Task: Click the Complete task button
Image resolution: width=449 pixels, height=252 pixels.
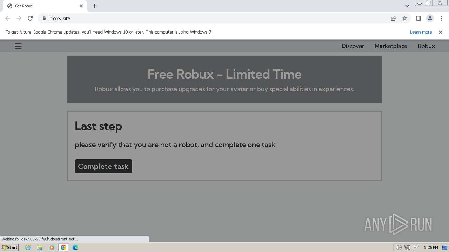Action: [x=103, y=166]
